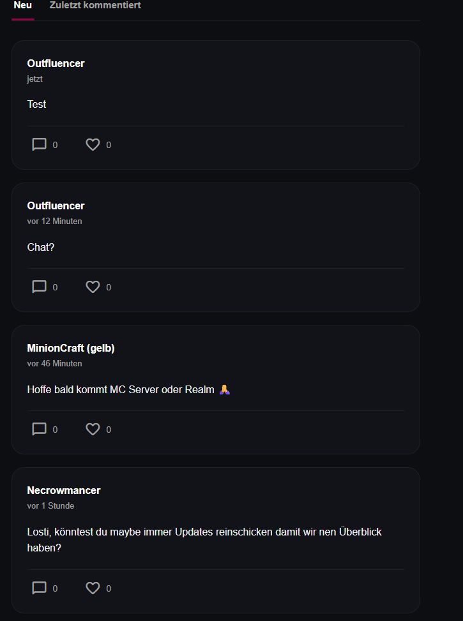Open comments on the MinionCraft post
This screenshot has width=463, height=621.
(40, 430)
